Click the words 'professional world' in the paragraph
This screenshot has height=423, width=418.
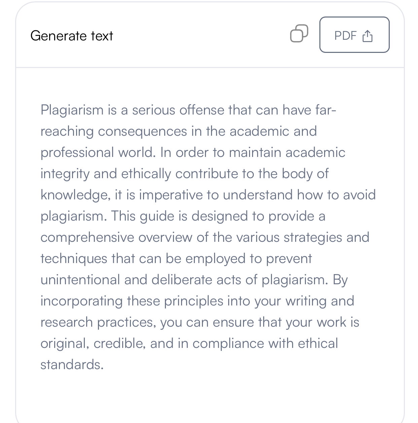98,153
